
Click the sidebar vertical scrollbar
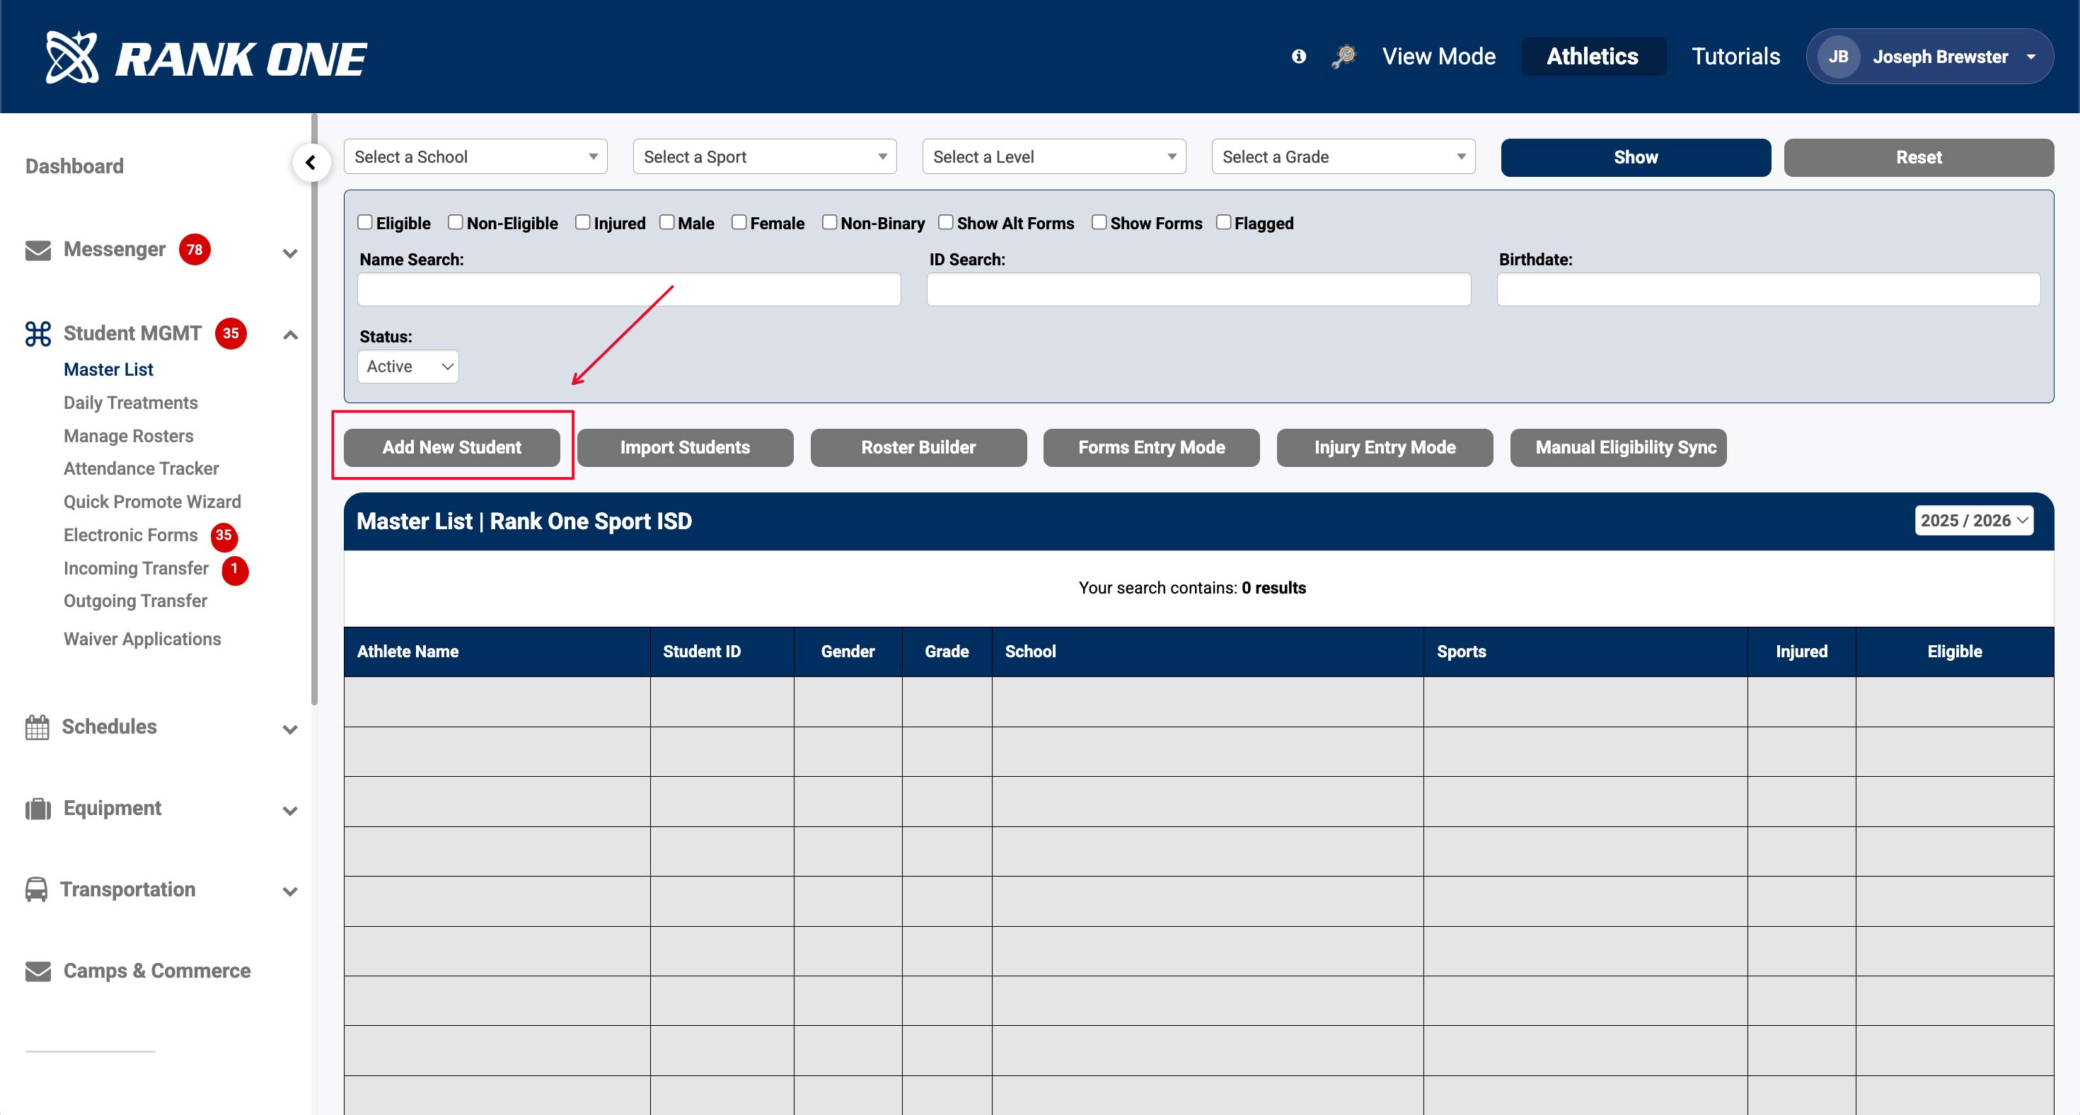pyautogui.click(x=314, y=410)
